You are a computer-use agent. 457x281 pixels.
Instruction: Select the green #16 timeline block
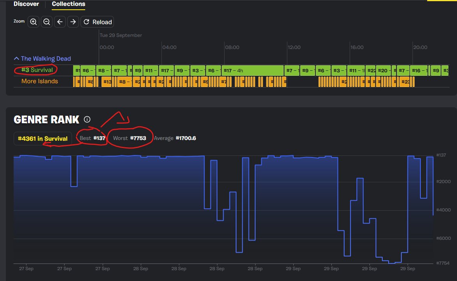[x=419, y=70]
